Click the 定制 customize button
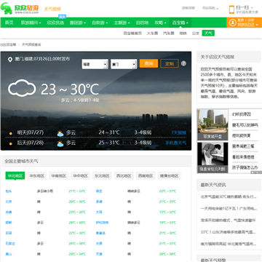The height and width of the screenshot is (262, 262). [x=170, y=63]
